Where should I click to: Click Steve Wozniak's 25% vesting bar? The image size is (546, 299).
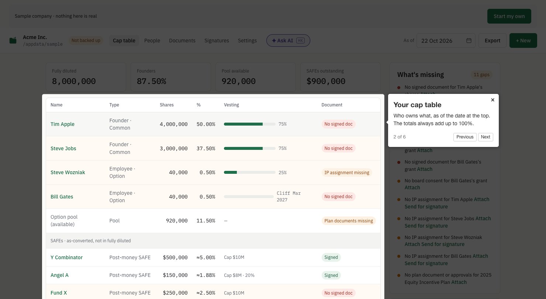(x=250, y=172)
